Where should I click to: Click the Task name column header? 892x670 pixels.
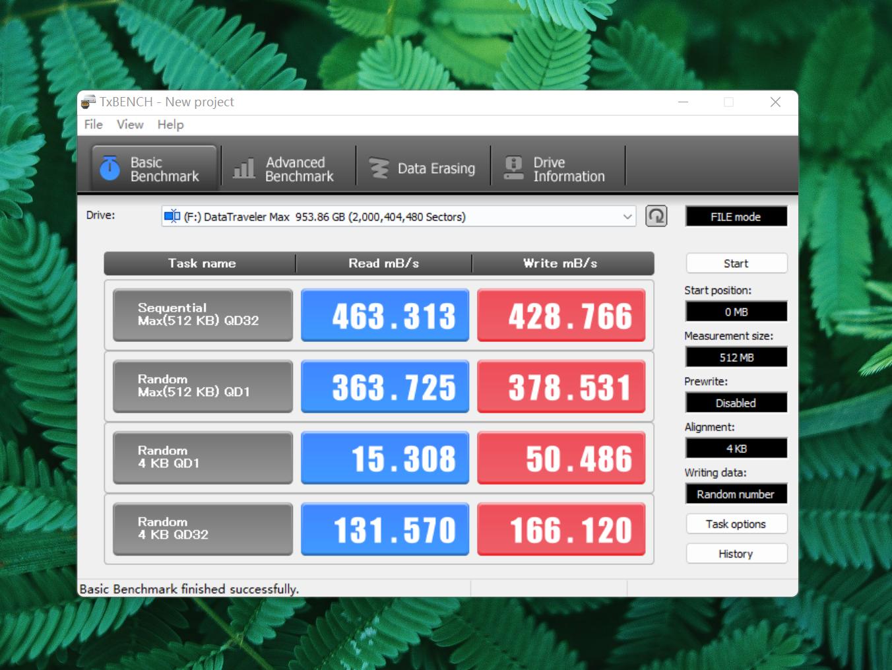(x=200, y=263)
